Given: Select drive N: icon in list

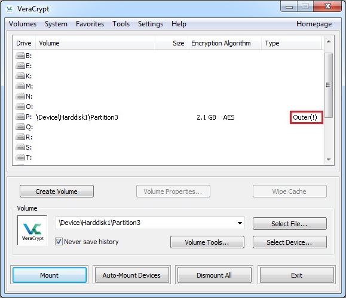Looking at the screenshot, I should click(x=20, y=96).
